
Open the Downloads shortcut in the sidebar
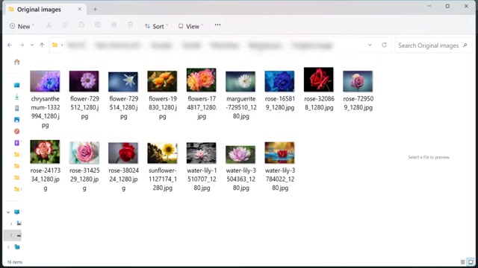tap(16, 97)
